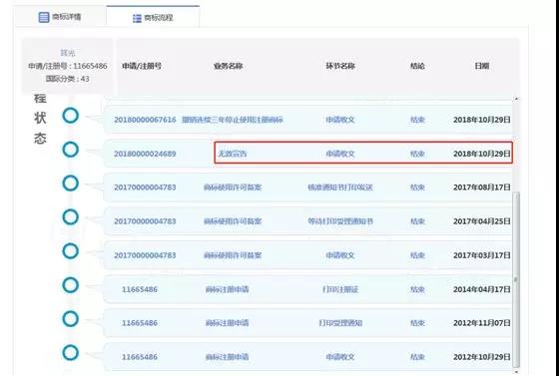Click the list icon beside 商标流程
The height and width of the screenshot is (376, 559).
(137, 18)
